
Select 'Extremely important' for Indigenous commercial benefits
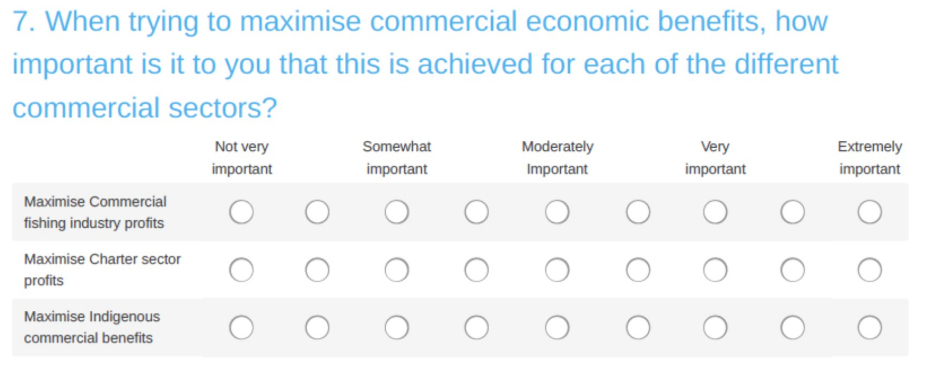pyautogui.click(x=869, y=327)
